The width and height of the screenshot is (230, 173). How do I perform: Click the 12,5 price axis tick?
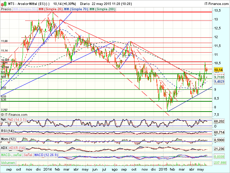(217, 28)
